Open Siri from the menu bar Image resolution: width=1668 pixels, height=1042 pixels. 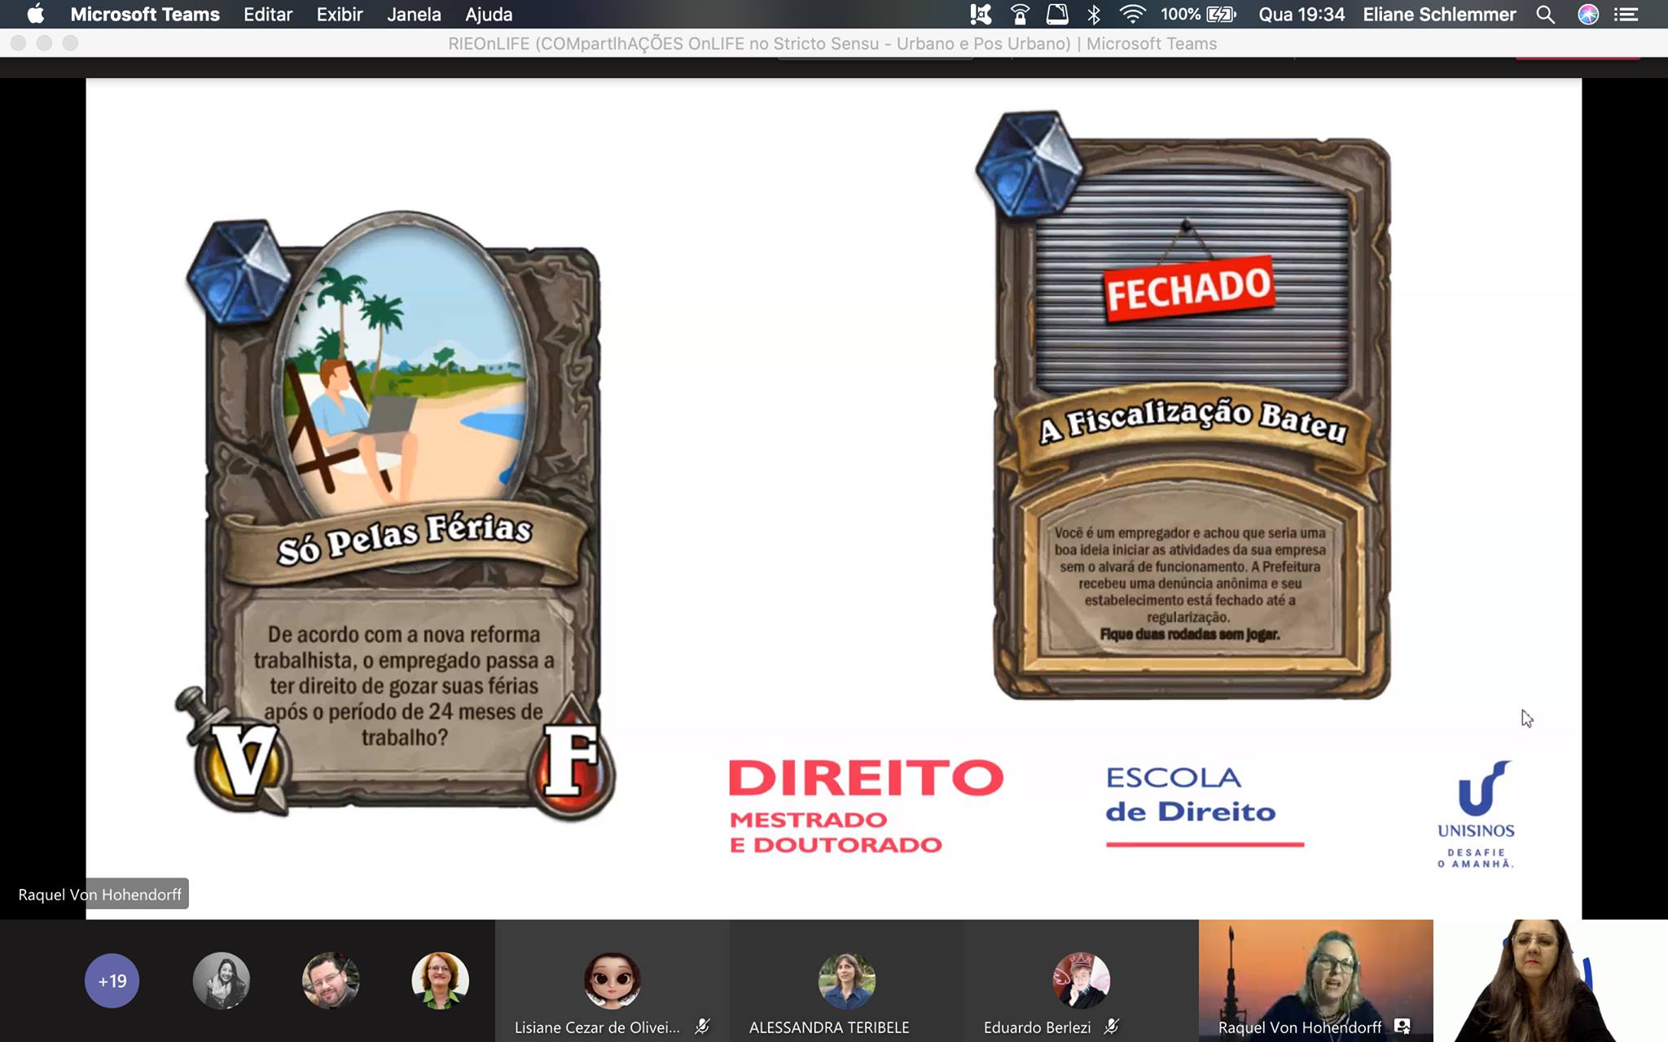pos(1588,14)
